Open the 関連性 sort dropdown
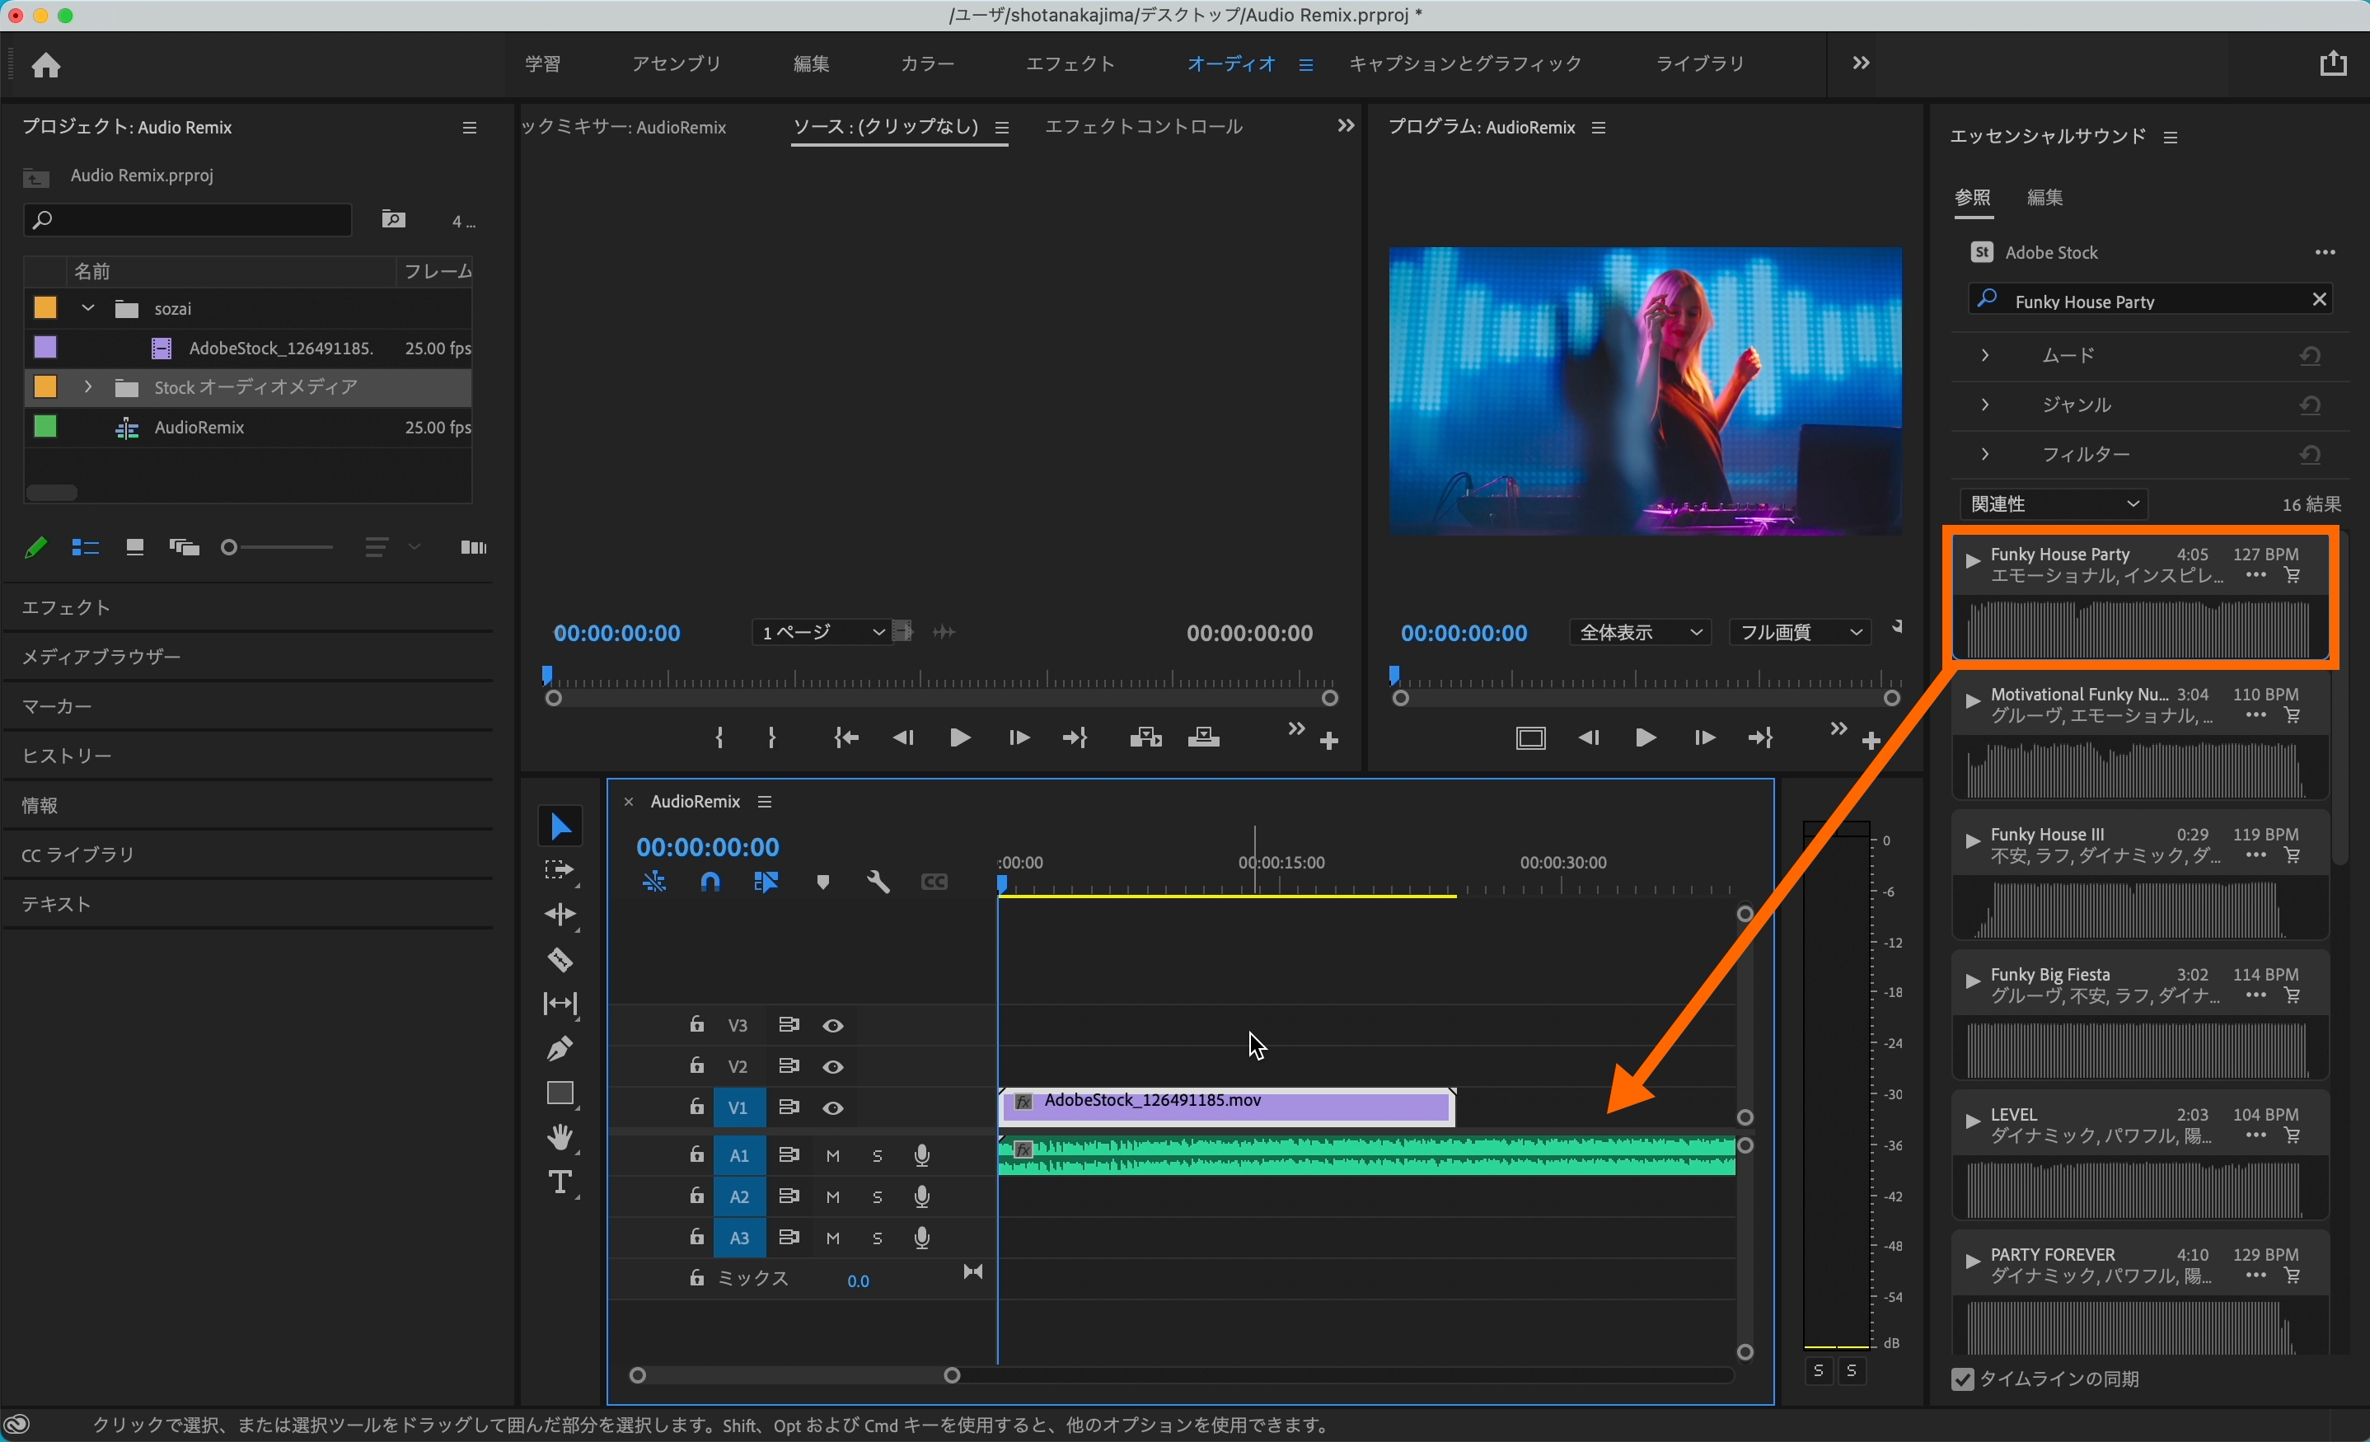The width and height of the screenshot is (2370, 1442). pos(2053,503)
